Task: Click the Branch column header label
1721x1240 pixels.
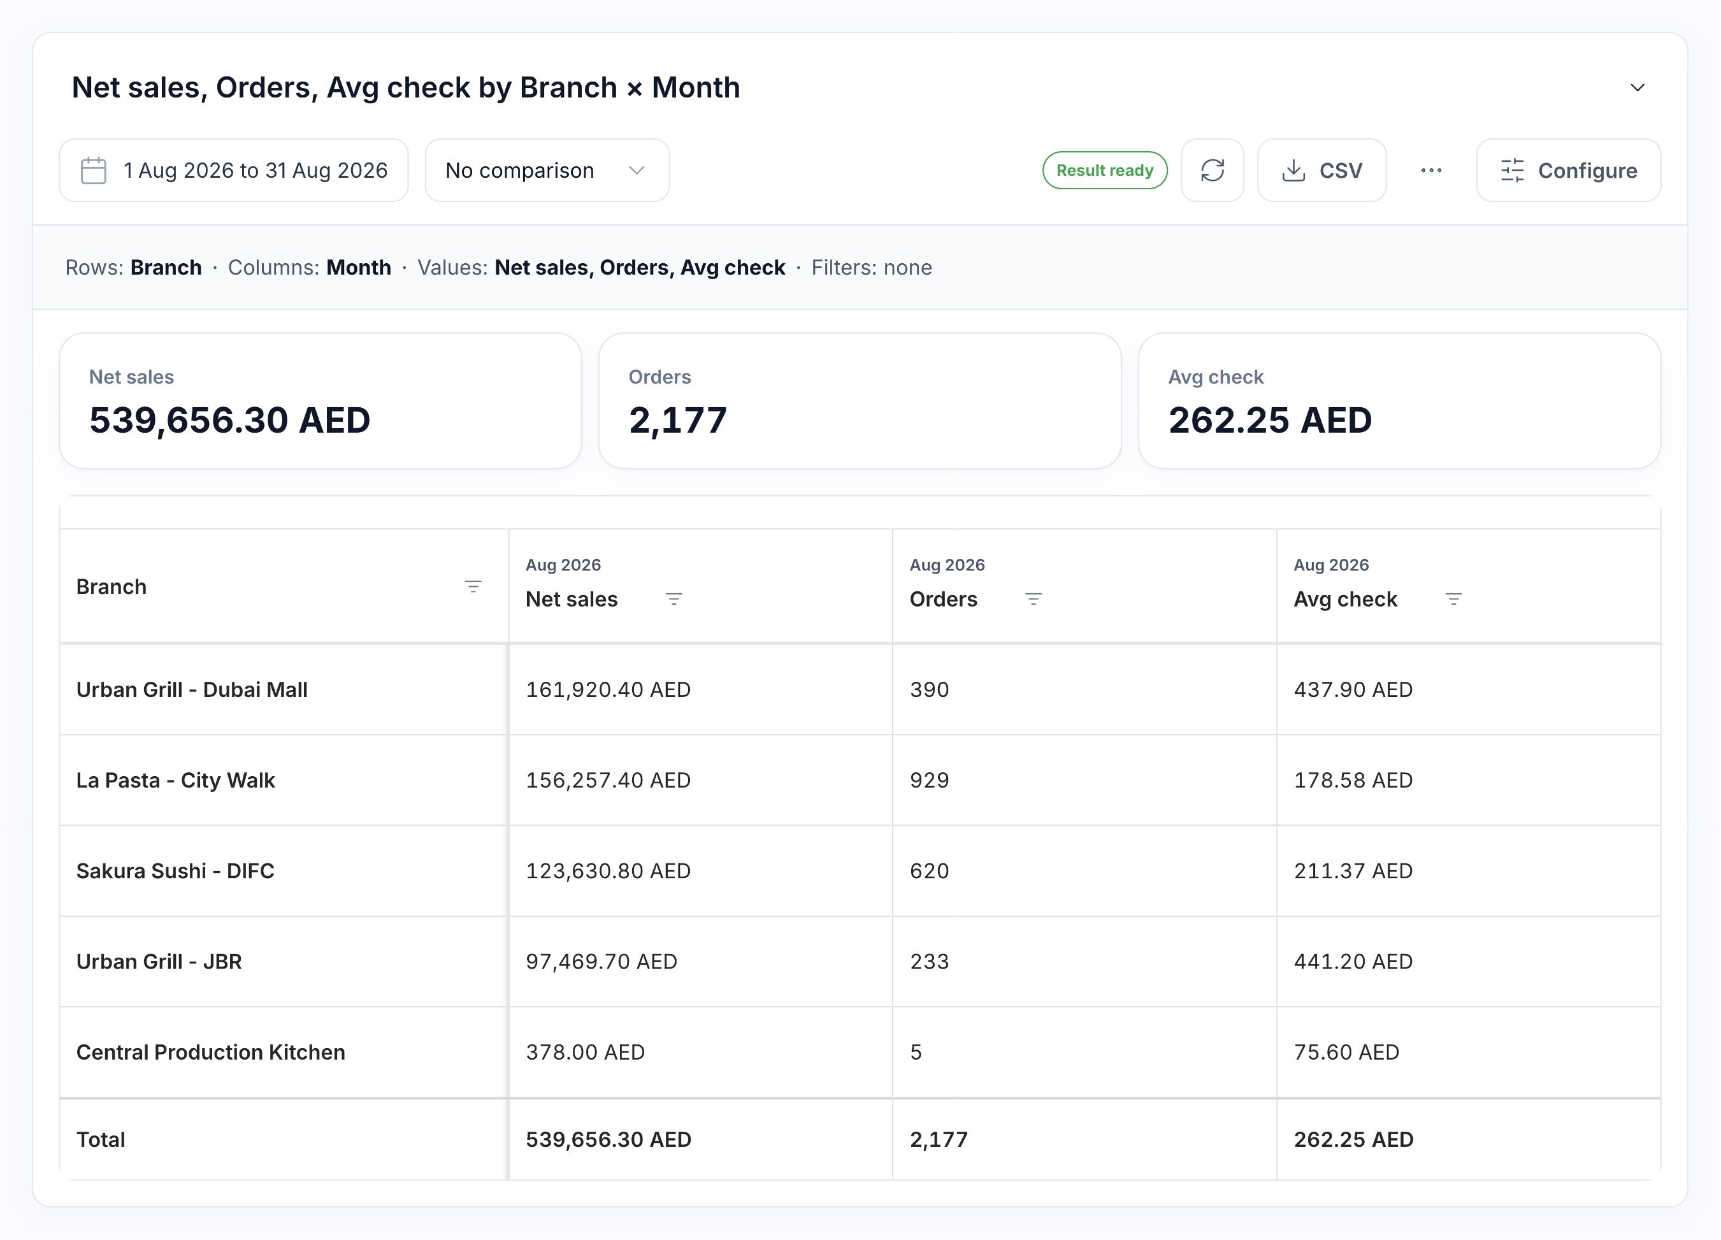Action: (111, 587)
